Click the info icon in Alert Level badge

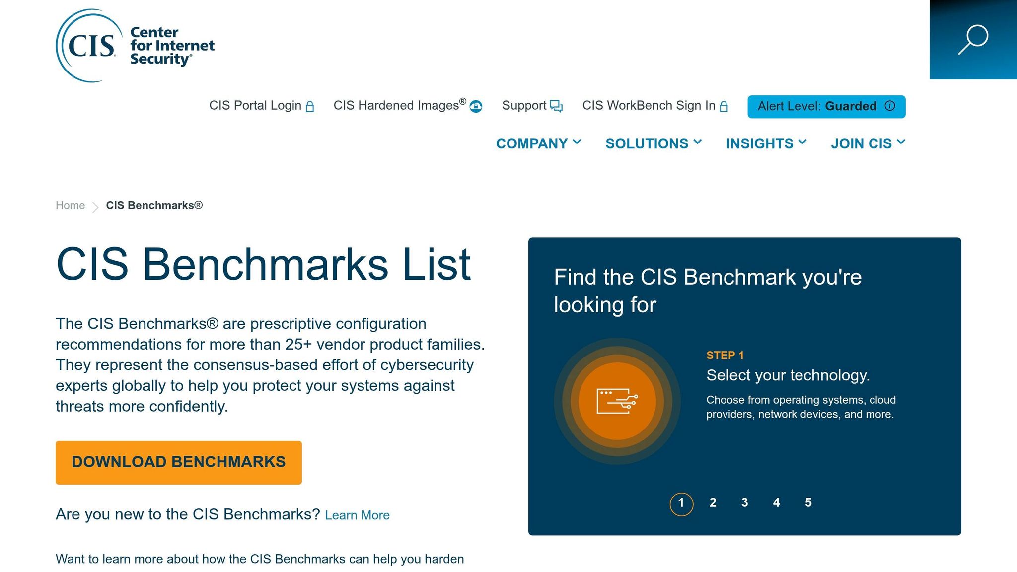click(890, 106)
